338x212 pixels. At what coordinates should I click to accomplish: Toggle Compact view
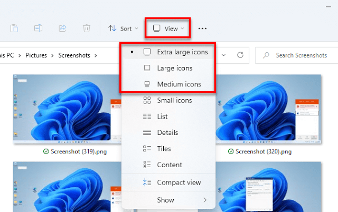point(168,182)
